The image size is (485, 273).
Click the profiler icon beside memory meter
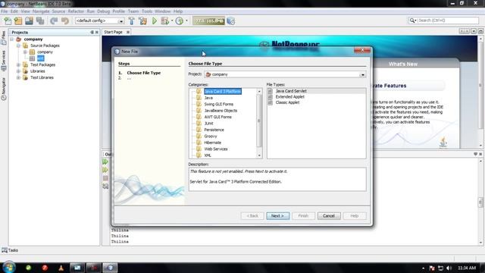[230, 20]
